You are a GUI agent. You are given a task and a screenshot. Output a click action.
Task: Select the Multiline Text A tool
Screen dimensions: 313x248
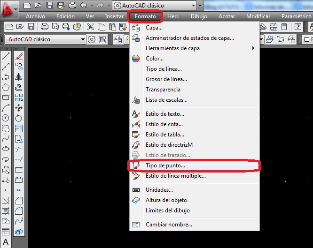(x=6, y=242)
